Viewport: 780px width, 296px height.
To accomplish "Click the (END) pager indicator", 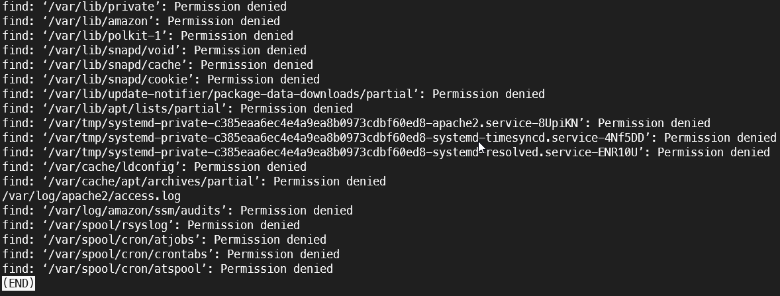I will coord(19,283).
